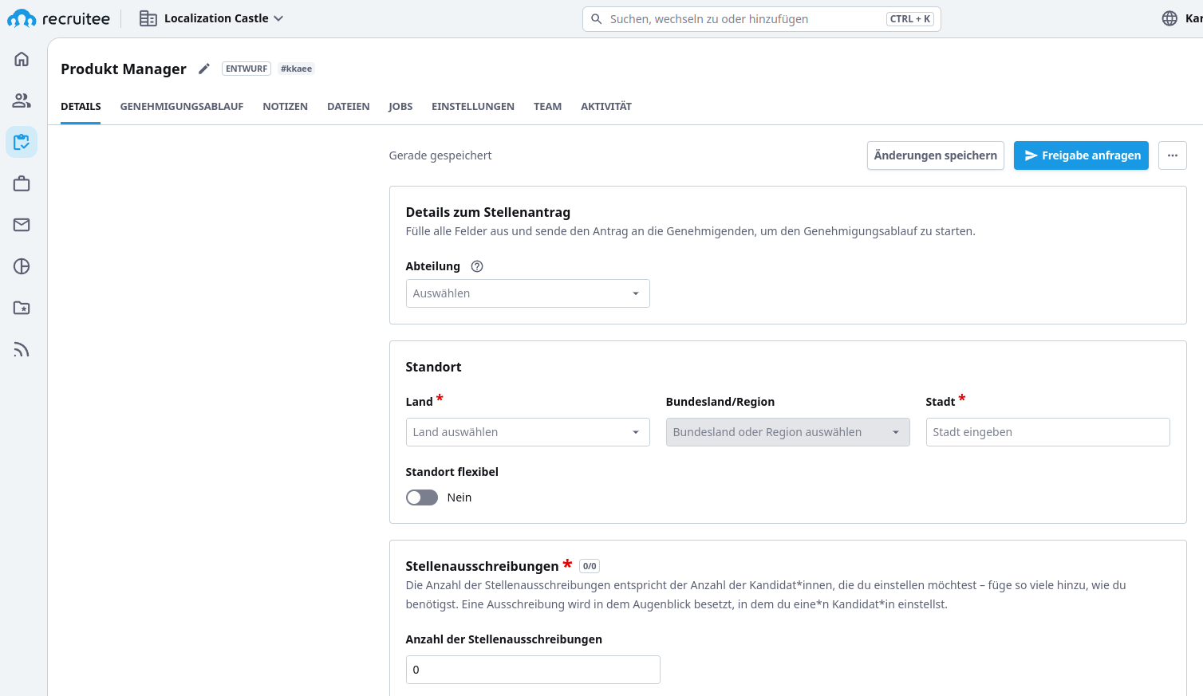Select the candidates people icon in sidebar

[x=22, y=100]
